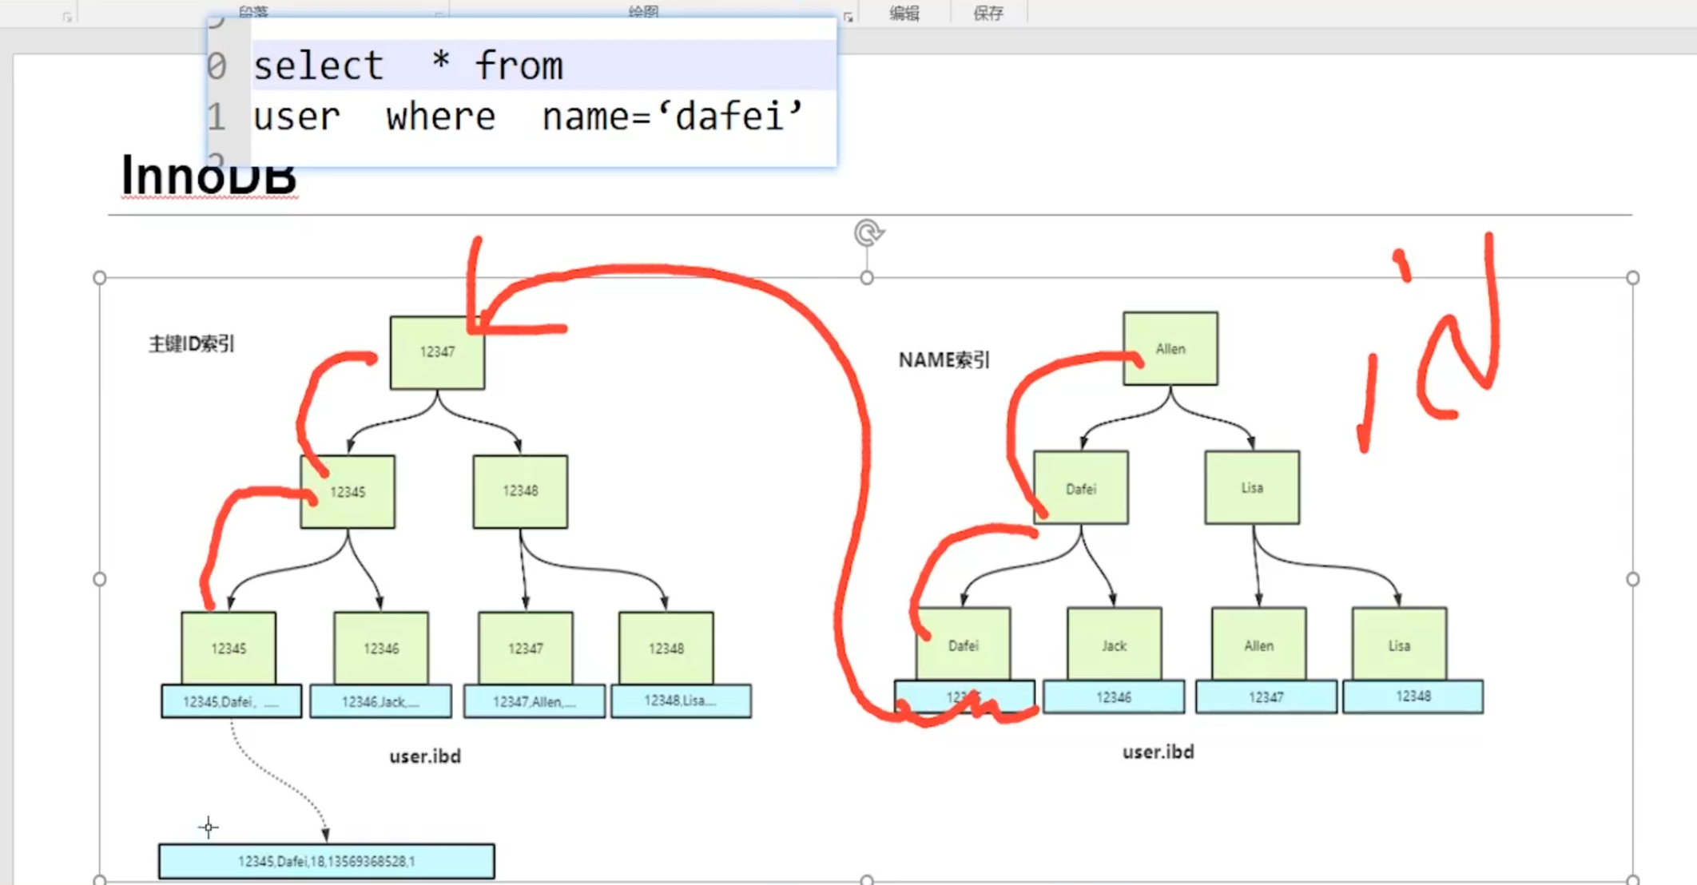Click the far-left ribbon group dialog launcher
1697x885 pixels.
click(x=67, y=17)
